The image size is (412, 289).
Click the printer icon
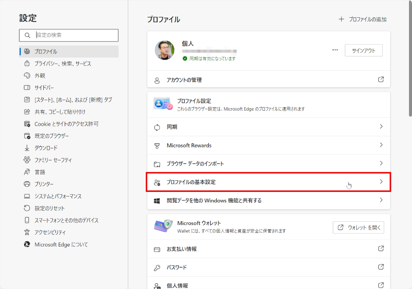pos(27,184)
